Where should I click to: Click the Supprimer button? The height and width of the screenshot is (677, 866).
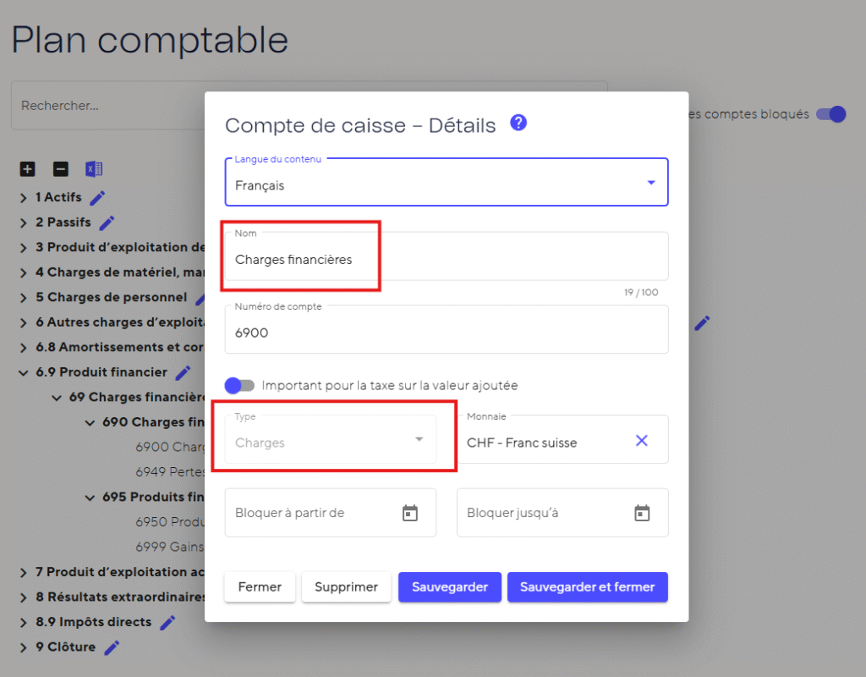click(346, 587)
